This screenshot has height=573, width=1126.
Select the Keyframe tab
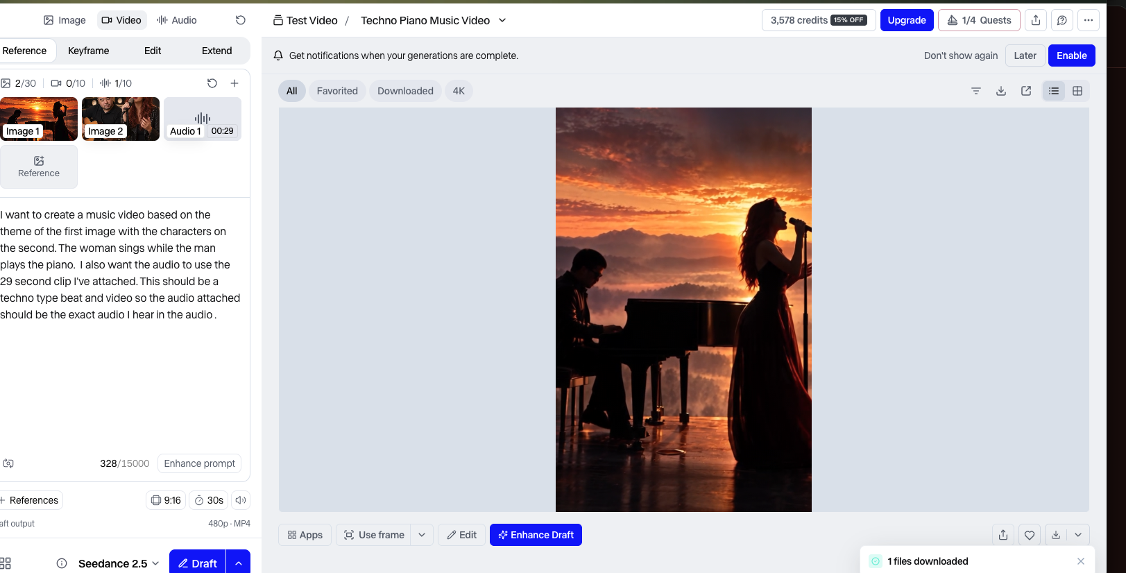click(88, 51)
